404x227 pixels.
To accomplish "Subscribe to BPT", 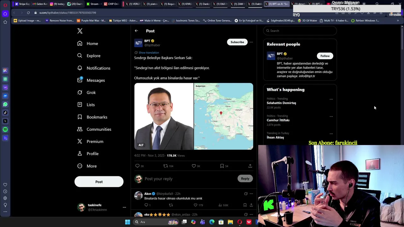I will coord(237,42).
